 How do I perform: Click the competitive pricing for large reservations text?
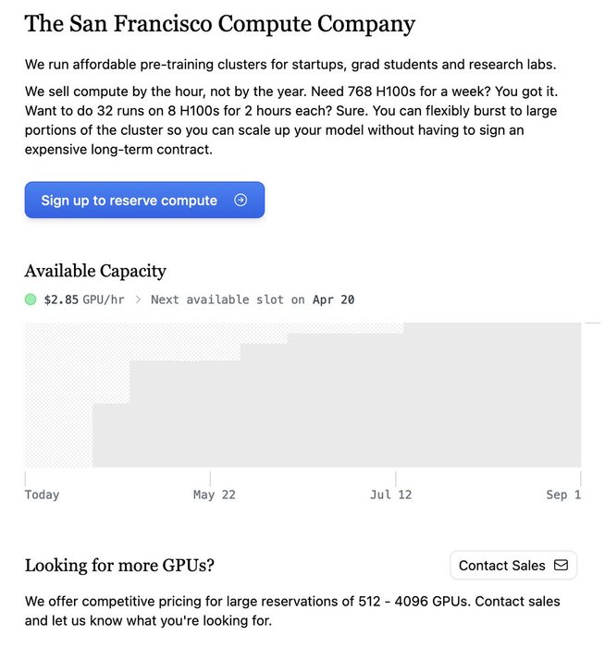[292, 611]
